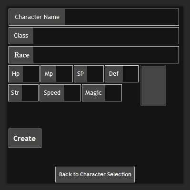Viewport: 190px width, 190px height.
Task: Click the Speed stat label
Action: pyautogui.click(x=52, y=93)
